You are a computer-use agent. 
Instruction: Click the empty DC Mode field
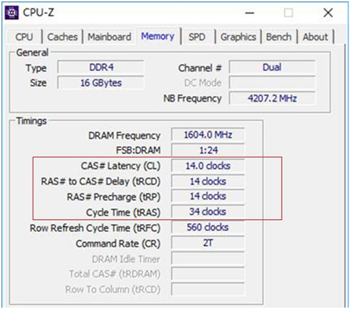tap(272, 83)
